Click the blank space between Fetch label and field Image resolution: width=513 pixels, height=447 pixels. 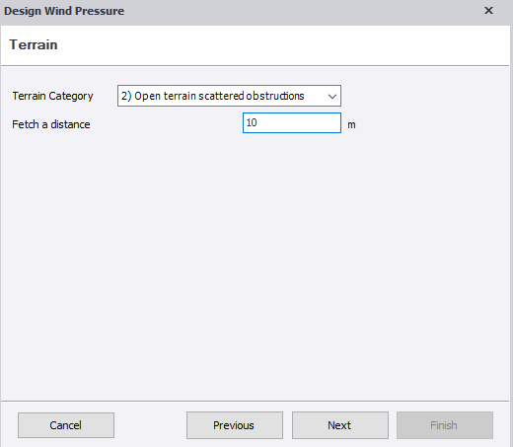click(166, 124)
